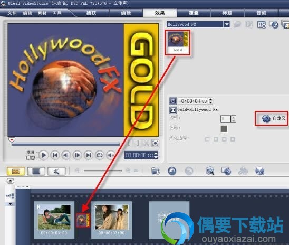Image resolution: width=289 pixels, height=245 pixels.
Task: Expand the down arrow under track manager icon
Action: click(11, 204)
